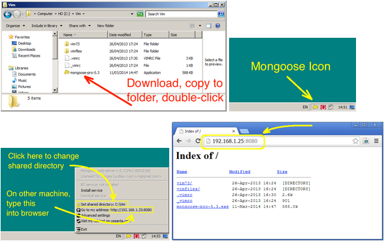384x241 pixels.
Task: Click the Modified column link
Action: point(240,171)
